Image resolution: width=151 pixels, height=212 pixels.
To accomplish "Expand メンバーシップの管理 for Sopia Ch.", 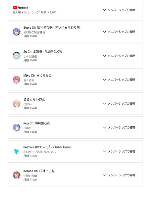I will 119,32.
